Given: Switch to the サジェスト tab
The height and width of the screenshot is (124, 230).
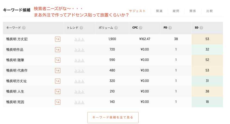Looking at the screenshot, I should click(137, 11).
